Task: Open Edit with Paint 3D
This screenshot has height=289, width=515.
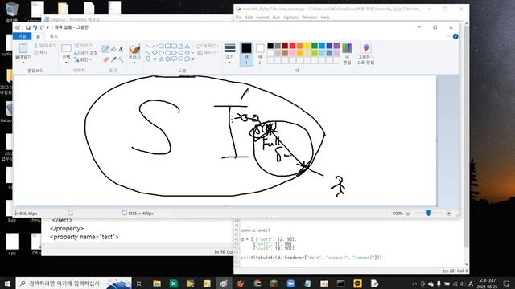Action: point(365,54)
